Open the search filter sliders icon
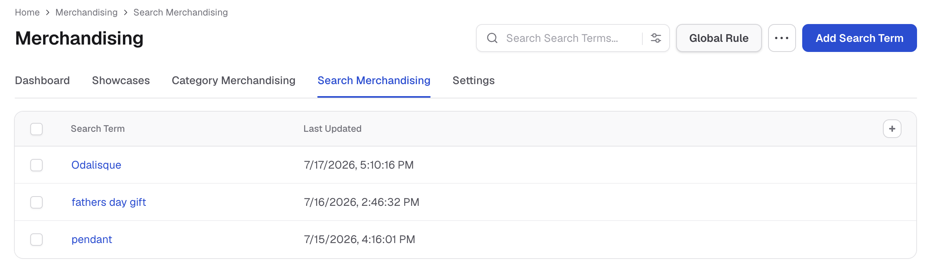Image resolution: width=931 pixels, height=276 pixels. click(x=656, y=38)
